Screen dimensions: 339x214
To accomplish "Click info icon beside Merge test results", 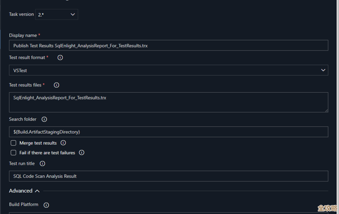I will pyautogui.click(x=63, y=143).
